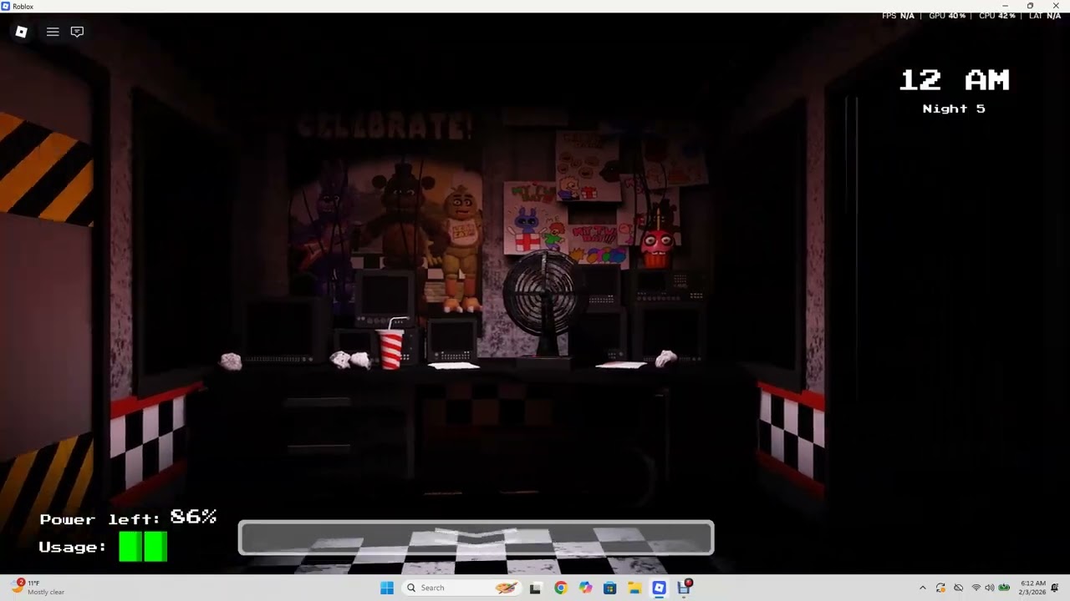Click the CELEBRATE! poster text

click(x=385, y=127)
